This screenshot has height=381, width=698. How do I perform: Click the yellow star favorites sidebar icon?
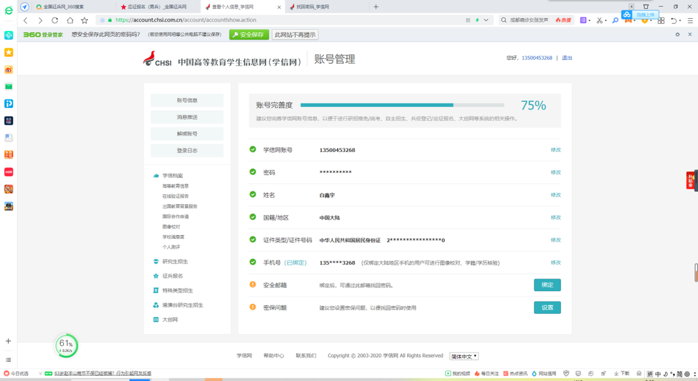(x=9, y=52)
